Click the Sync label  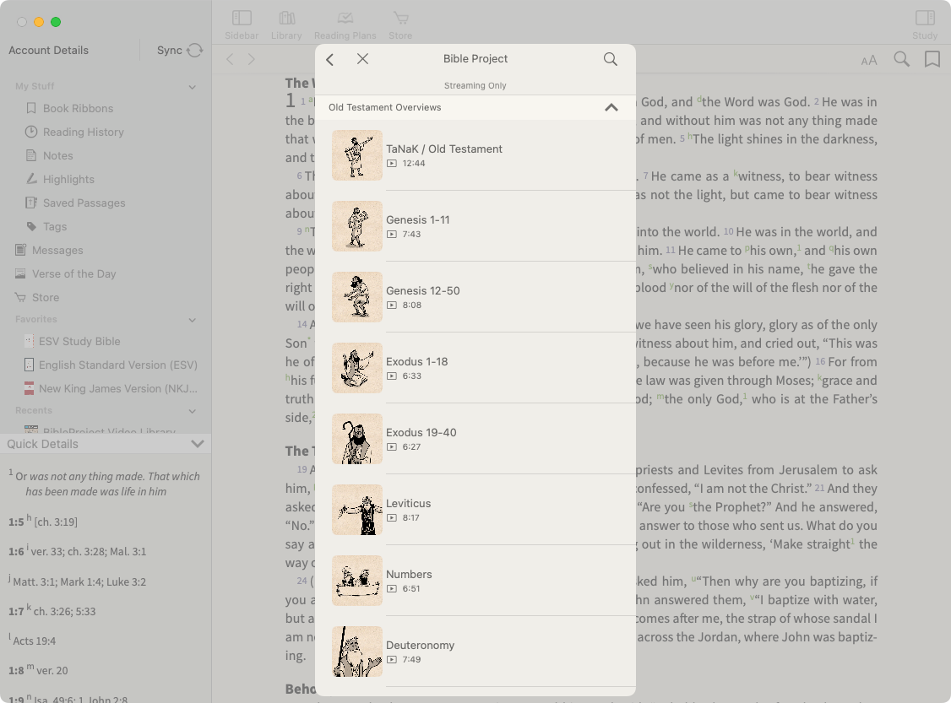click(x=169, y=51)
